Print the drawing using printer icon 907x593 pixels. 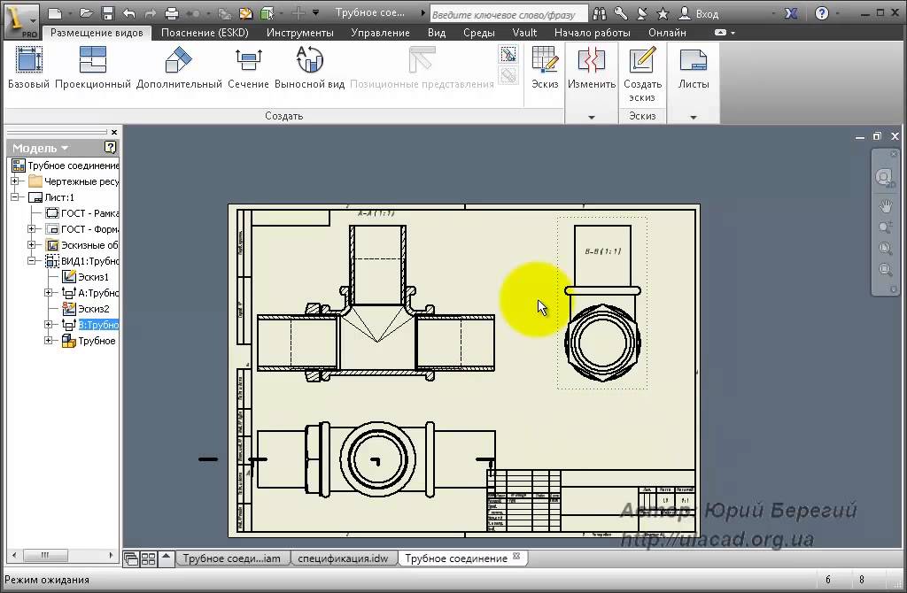(172, 12)
